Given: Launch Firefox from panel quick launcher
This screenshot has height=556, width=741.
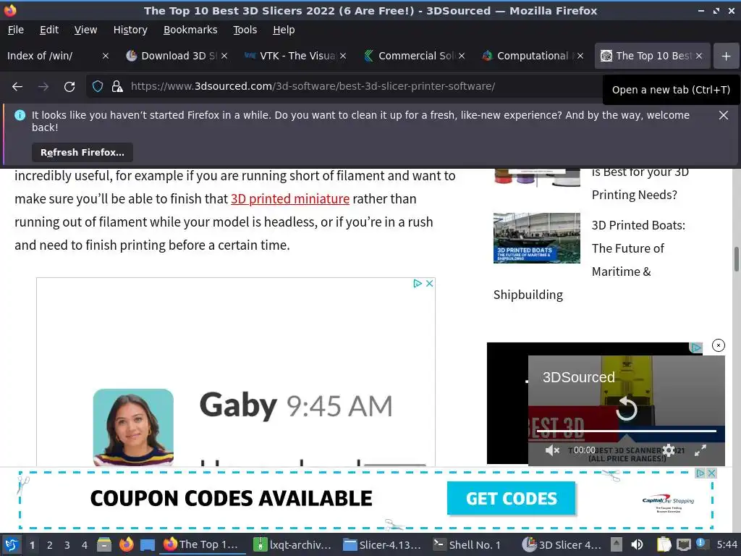Looking at the screenshot, I should pyautogui.click(x=126, y=544).
